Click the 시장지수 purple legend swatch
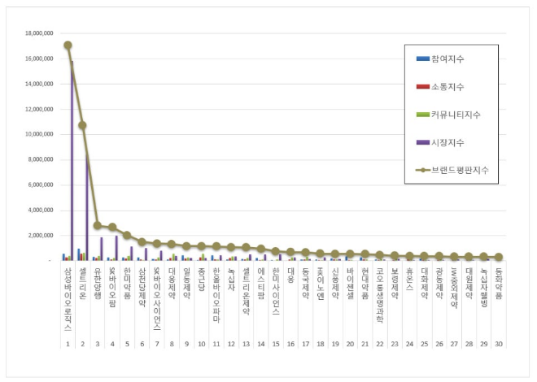The width and height of the screenshot is (537, 382). point(422,141)
